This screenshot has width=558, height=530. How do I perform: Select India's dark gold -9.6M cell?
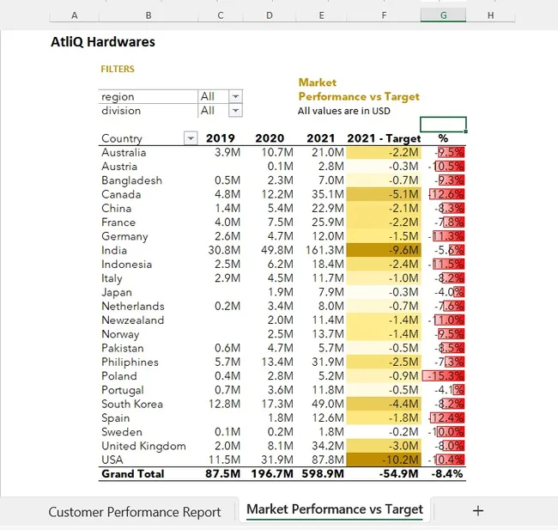click(384, 250)
